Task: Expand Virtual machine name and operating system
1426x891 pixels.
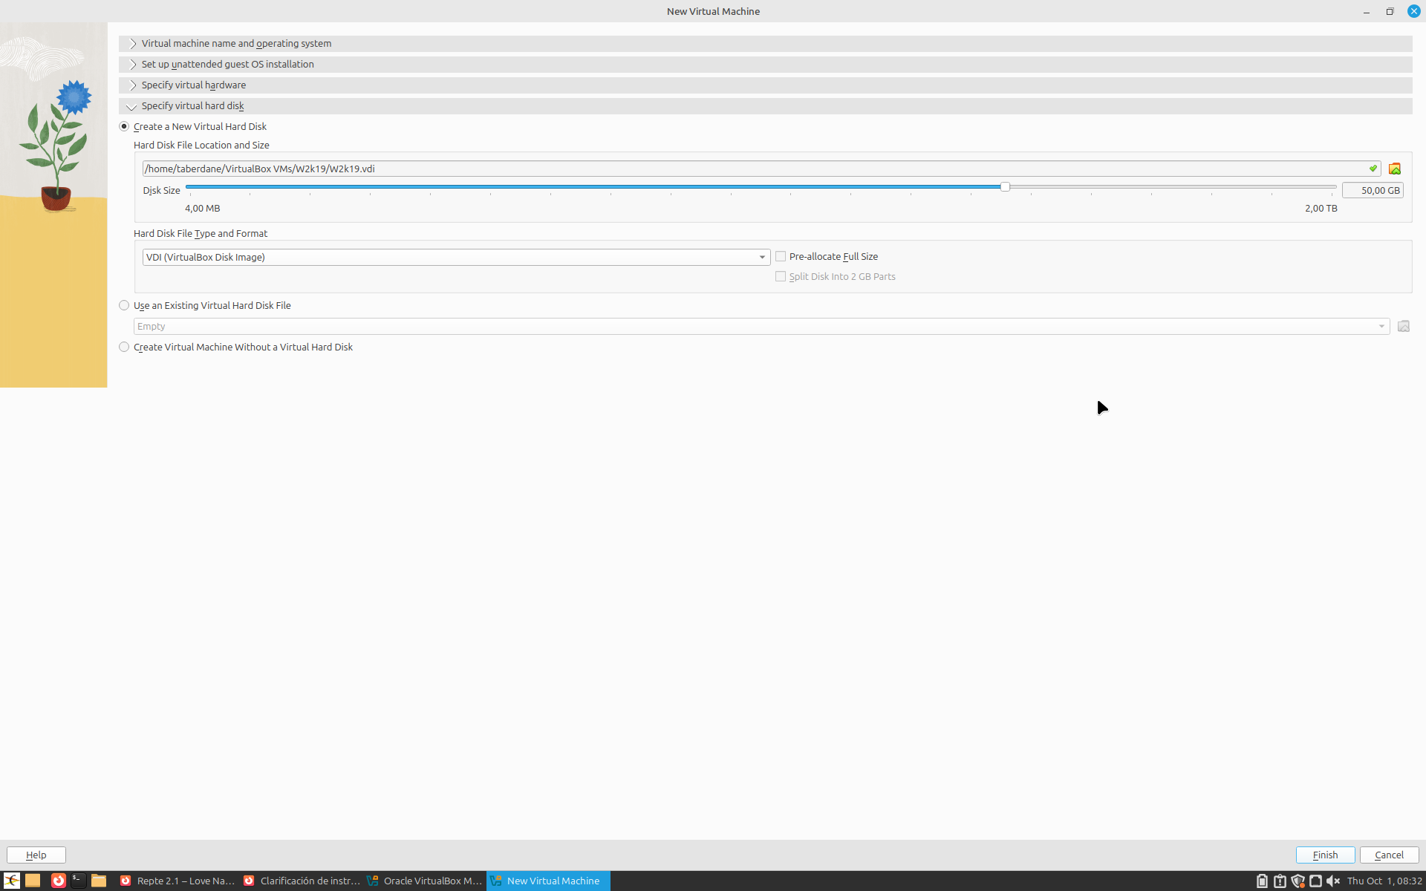Action: click(765, 44)
